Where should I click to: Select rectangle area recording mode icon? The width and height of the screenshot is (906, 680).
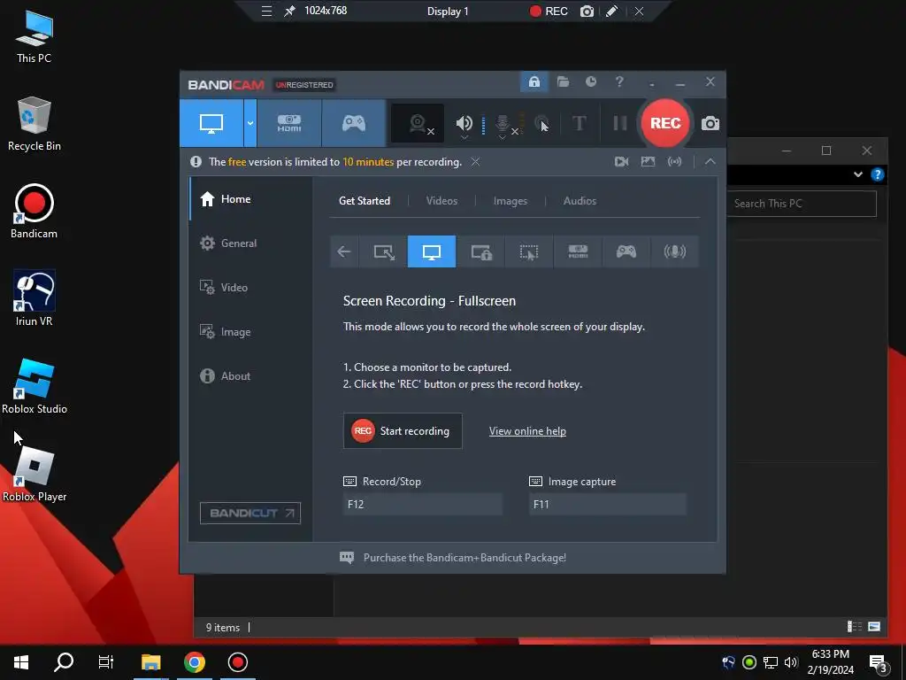[x=384, y=251]
